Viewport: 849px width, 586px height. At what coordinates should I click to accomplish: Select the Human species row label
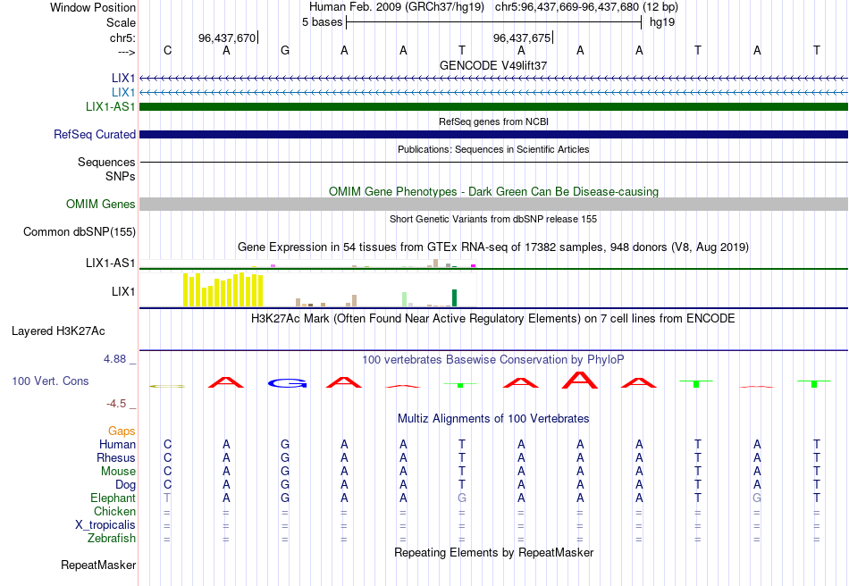[117, 444]
